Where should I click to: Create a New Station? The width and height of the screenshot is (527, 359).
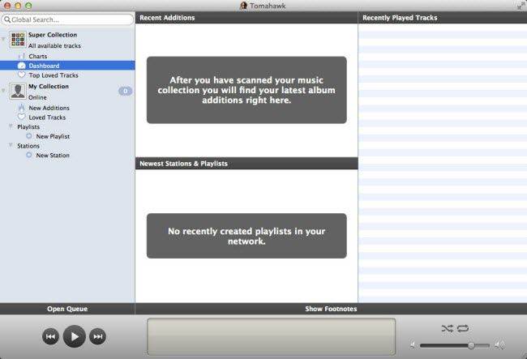coord(53,155)
